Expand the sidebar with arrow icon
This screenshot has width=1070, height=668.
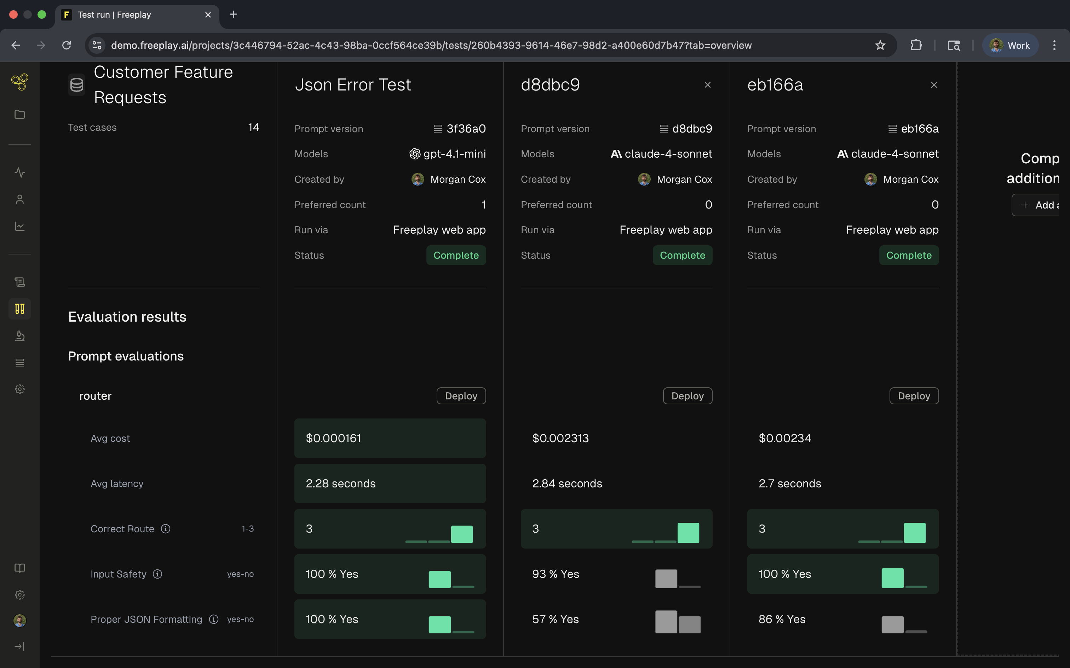tap(20, 647)
